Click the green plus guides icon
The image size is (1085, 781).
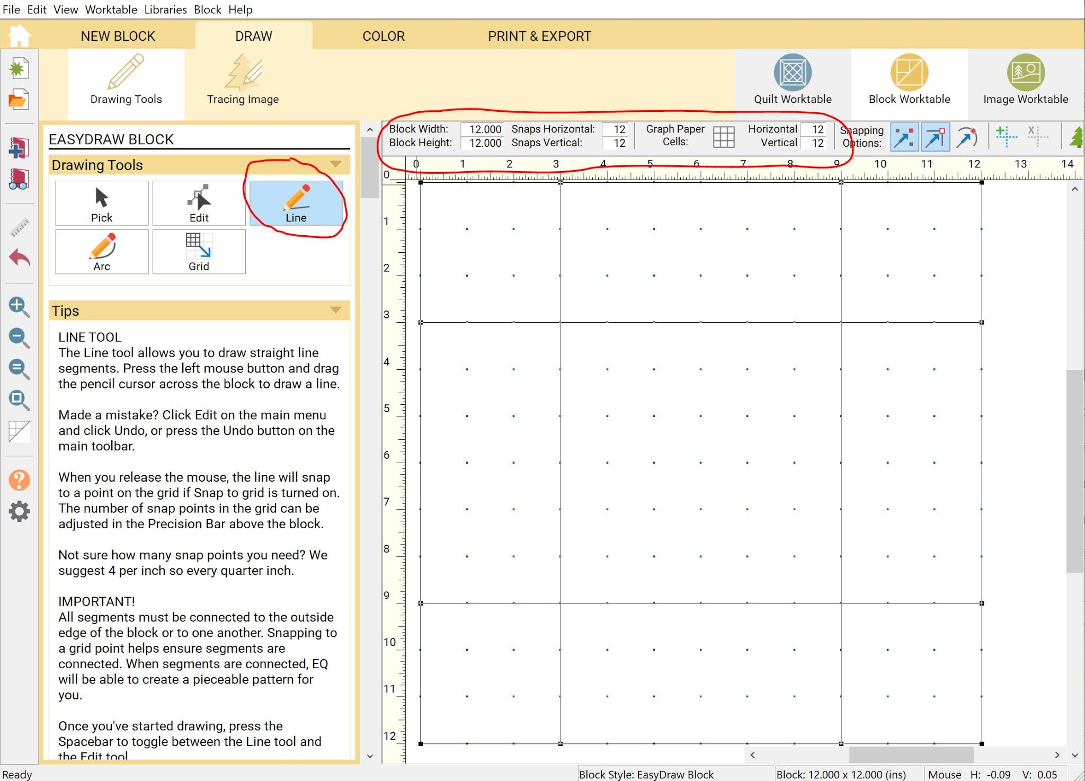tap(1006, 137)
